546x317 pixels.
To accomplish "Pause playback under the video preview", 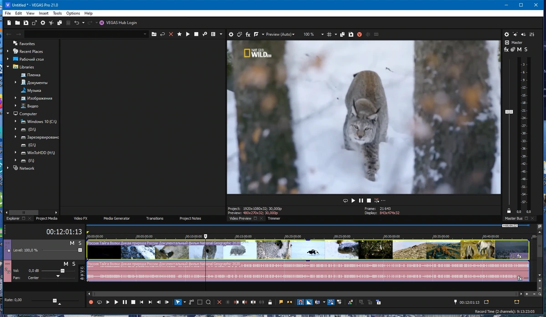I will pos(361,200).
